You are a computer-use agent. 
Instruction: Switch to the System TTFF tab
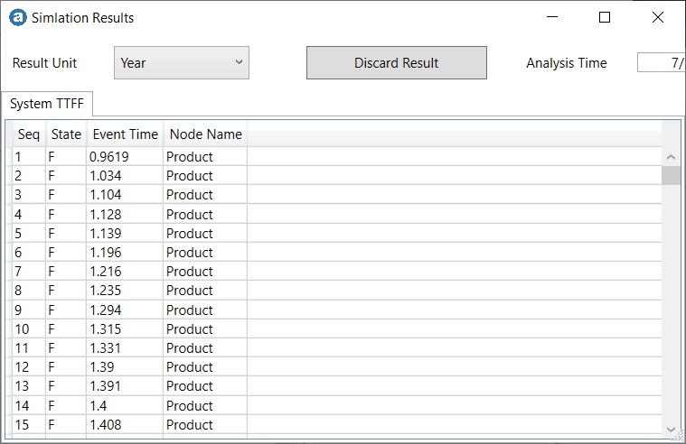[47, 104]
